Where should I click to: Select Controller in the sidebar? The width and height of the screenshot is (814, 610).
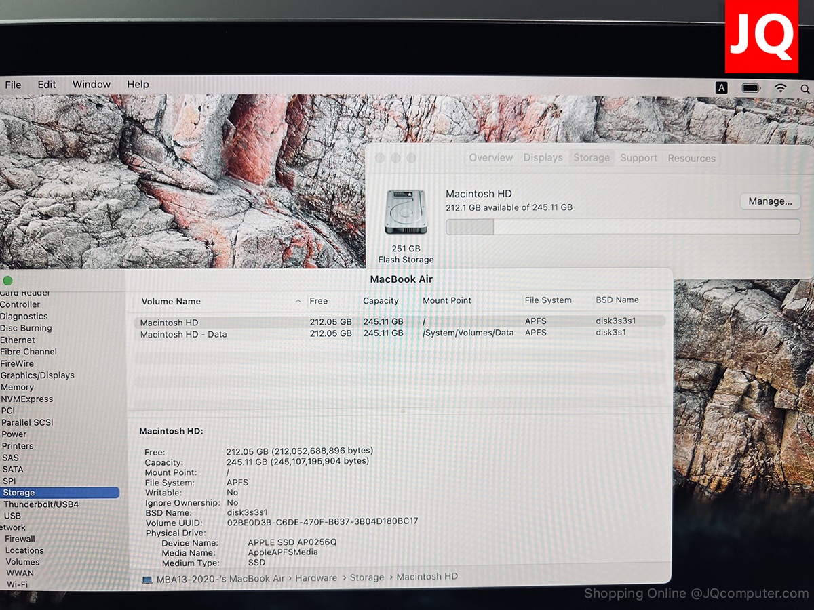click(20, 305)
